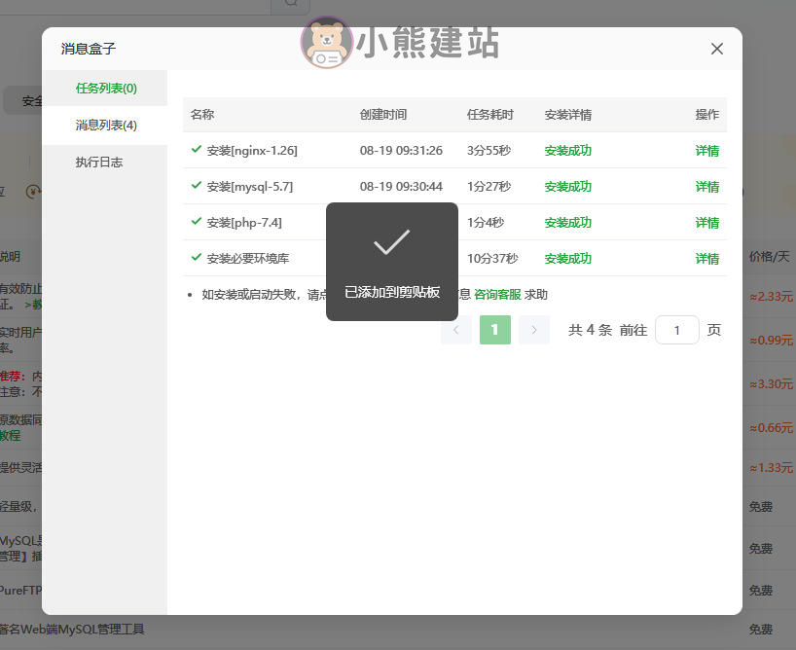Click the 咨询客服 support link
796x650 pixels.
tap(497, 294)
